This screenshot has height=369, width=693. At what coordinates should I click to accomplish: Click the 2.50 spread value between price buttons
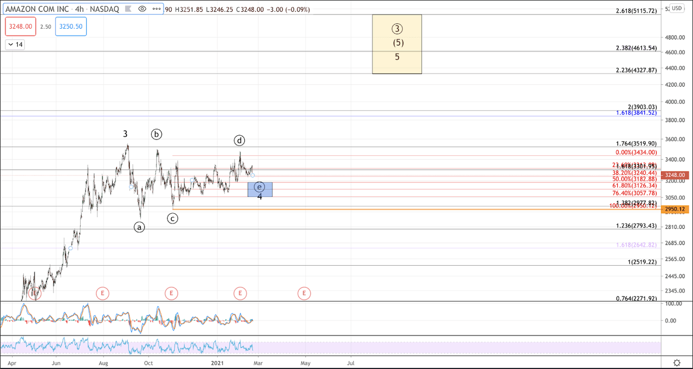45,27
